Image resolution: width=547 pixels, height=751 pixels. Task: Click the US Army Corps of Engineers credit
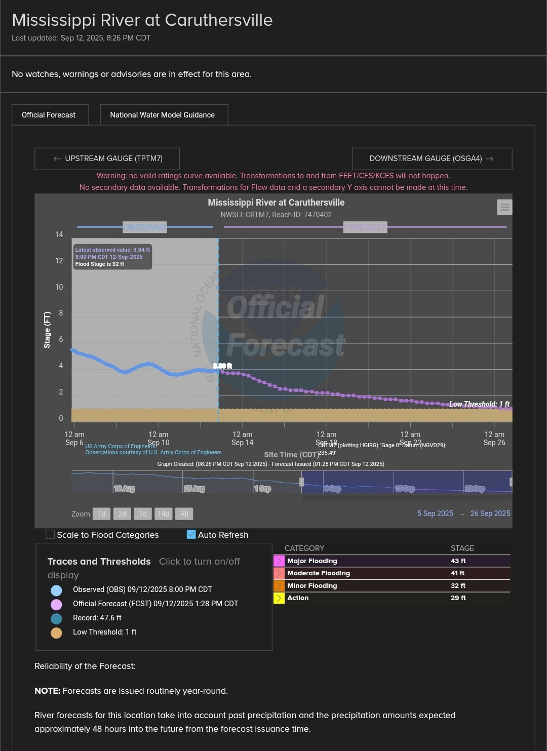pyautogui.click(x=120, y=446)
